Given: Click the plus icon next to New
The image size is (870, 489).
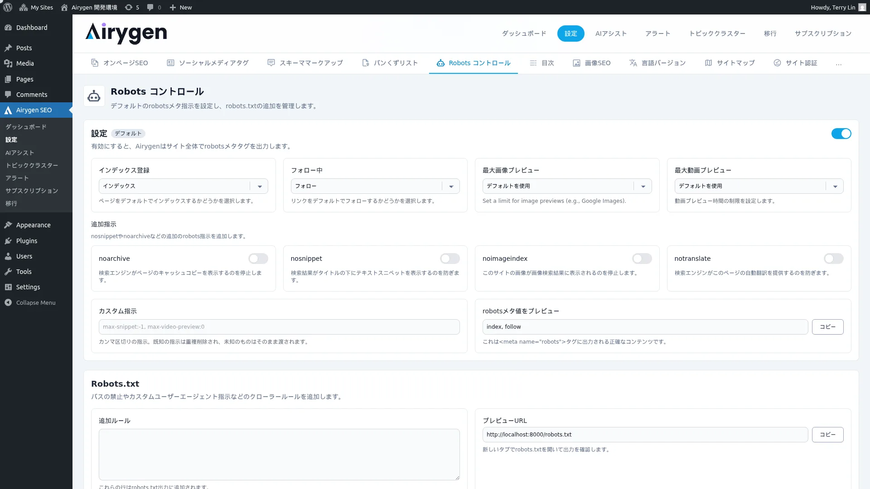Looking at the screenshot, I should tap(173, 7).
